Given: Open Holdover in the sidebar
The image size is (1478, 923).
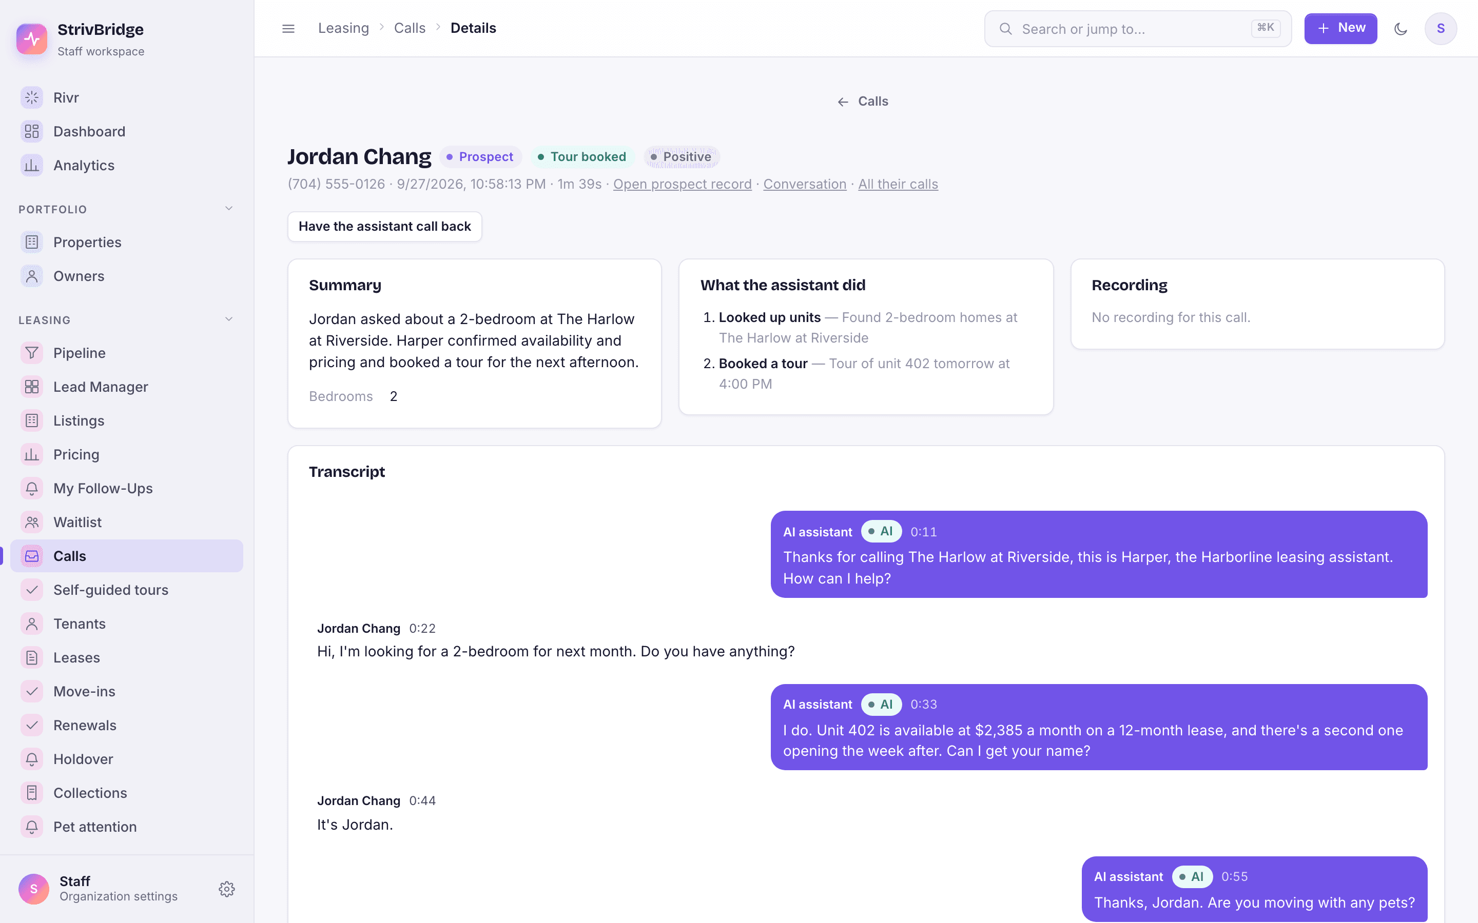Looking at the screenshot, I should click(x=126, y=759).
